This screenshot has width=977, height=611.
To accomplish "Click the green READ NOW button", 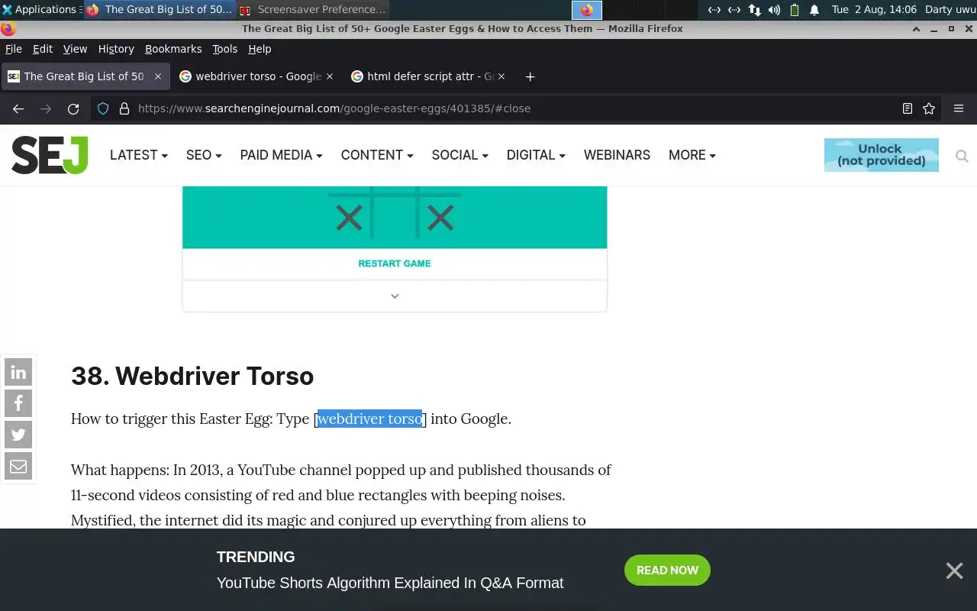I will (x=667, y=571).
